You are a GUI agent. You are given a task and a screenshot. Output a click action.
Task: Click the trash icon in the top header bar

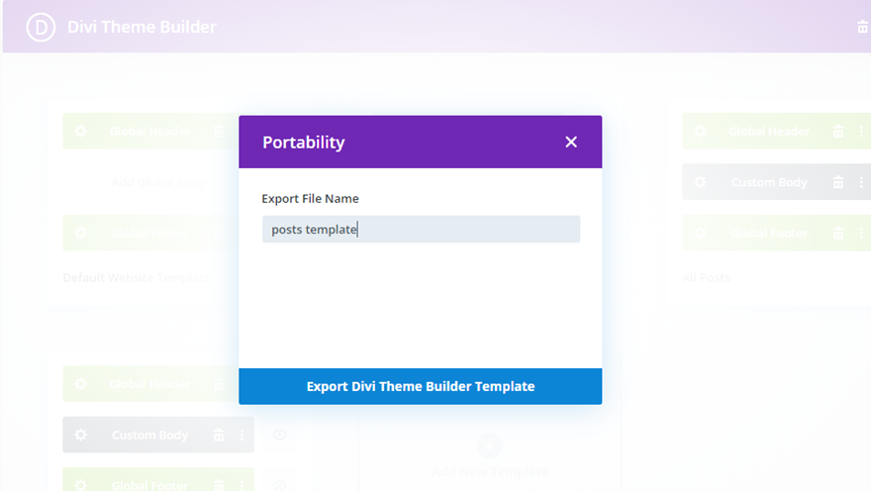pyautogui.click(x=862, y=27)
